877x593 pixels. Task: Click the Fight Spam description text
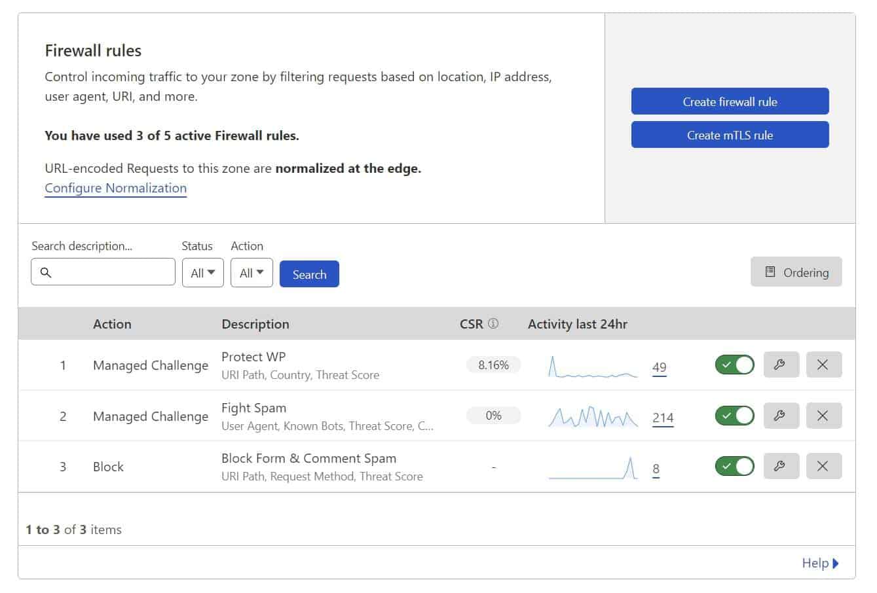254,408
